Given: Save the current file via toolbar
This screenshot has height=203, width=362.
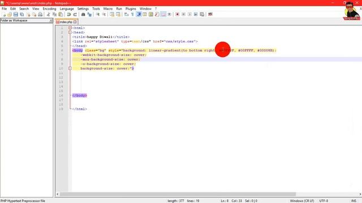Looking at the screenshot, I should tap(16, 15).
